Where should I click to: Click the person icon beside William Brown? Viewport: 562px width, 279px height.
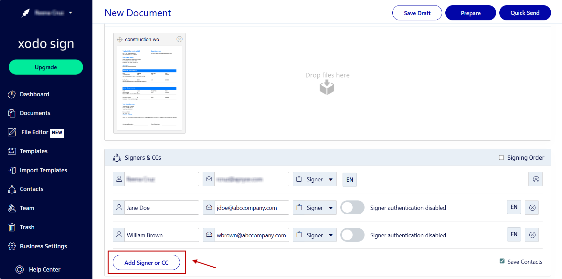(x=119, y=235)
